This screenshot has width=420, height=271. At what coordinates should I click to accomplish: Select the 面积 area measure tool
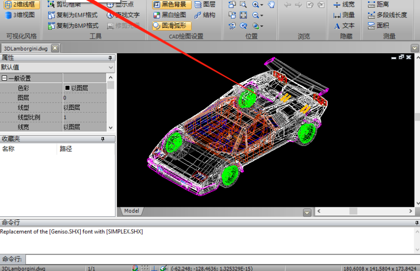pyautogui.click(x=378, y=25)
